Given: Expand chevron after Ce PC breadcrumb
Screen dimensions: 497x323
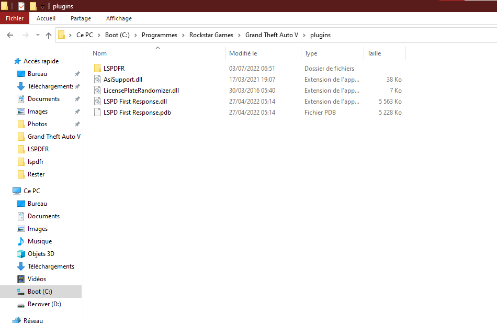Looking at the screenshot, I should [x=99, y=35].
